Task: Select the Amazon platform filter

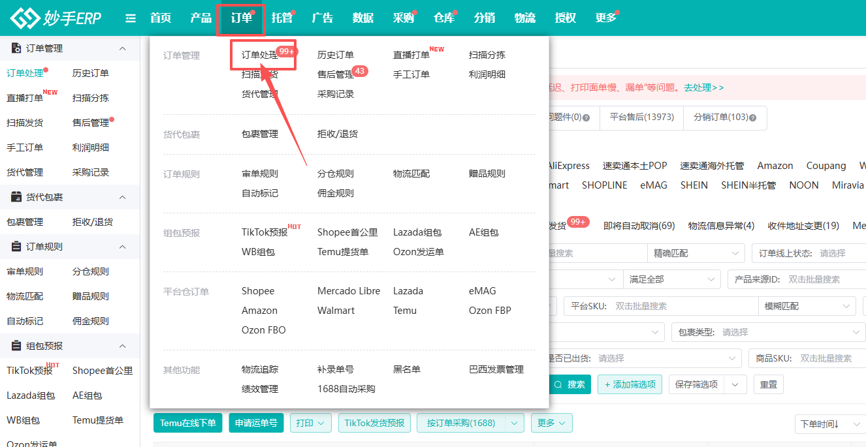Action: [x=775, y=166]
